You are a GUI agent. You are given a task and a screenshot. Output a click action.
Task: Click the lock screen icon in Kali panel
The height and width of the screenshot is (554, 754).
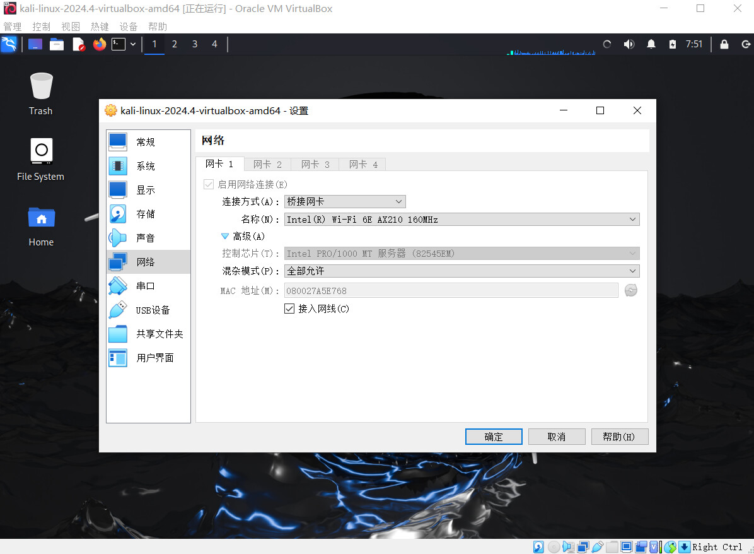pos(724,44)
